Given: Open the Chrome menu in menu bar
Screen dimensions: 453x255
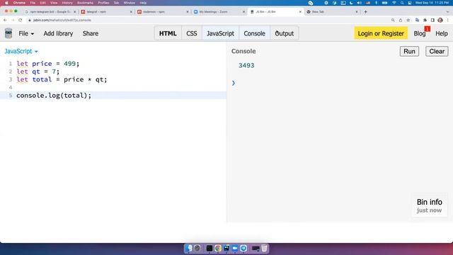Looking at the screenshot, I should click(19, 3).
